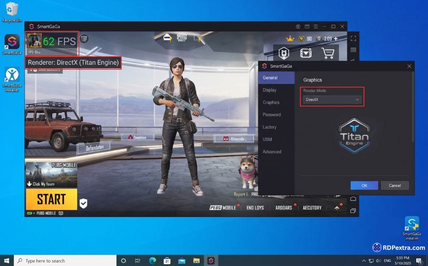Click the plus icon next to 209
Screen dimensions: 428x266
pyautogui.click(x=336, y=38)
